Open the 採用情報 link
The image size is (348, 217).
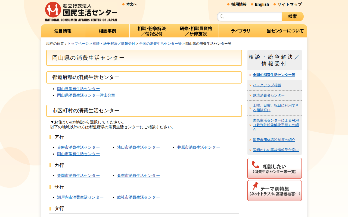point(239,4)
